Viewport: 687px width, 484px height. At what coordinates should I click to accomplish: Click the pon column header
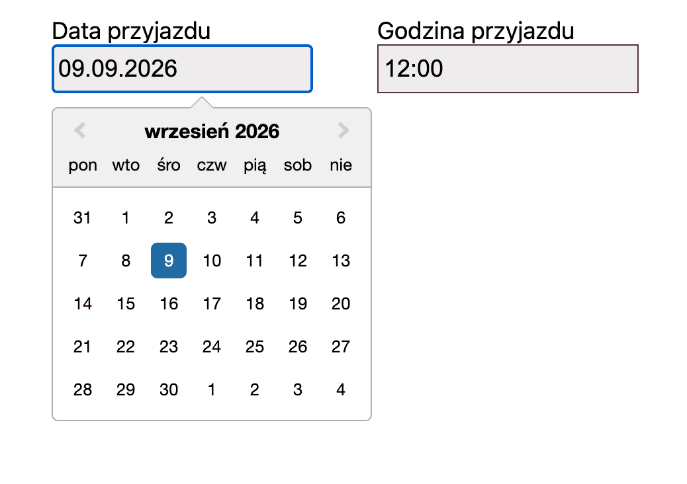pyautogui.click(x=82, y=165)
